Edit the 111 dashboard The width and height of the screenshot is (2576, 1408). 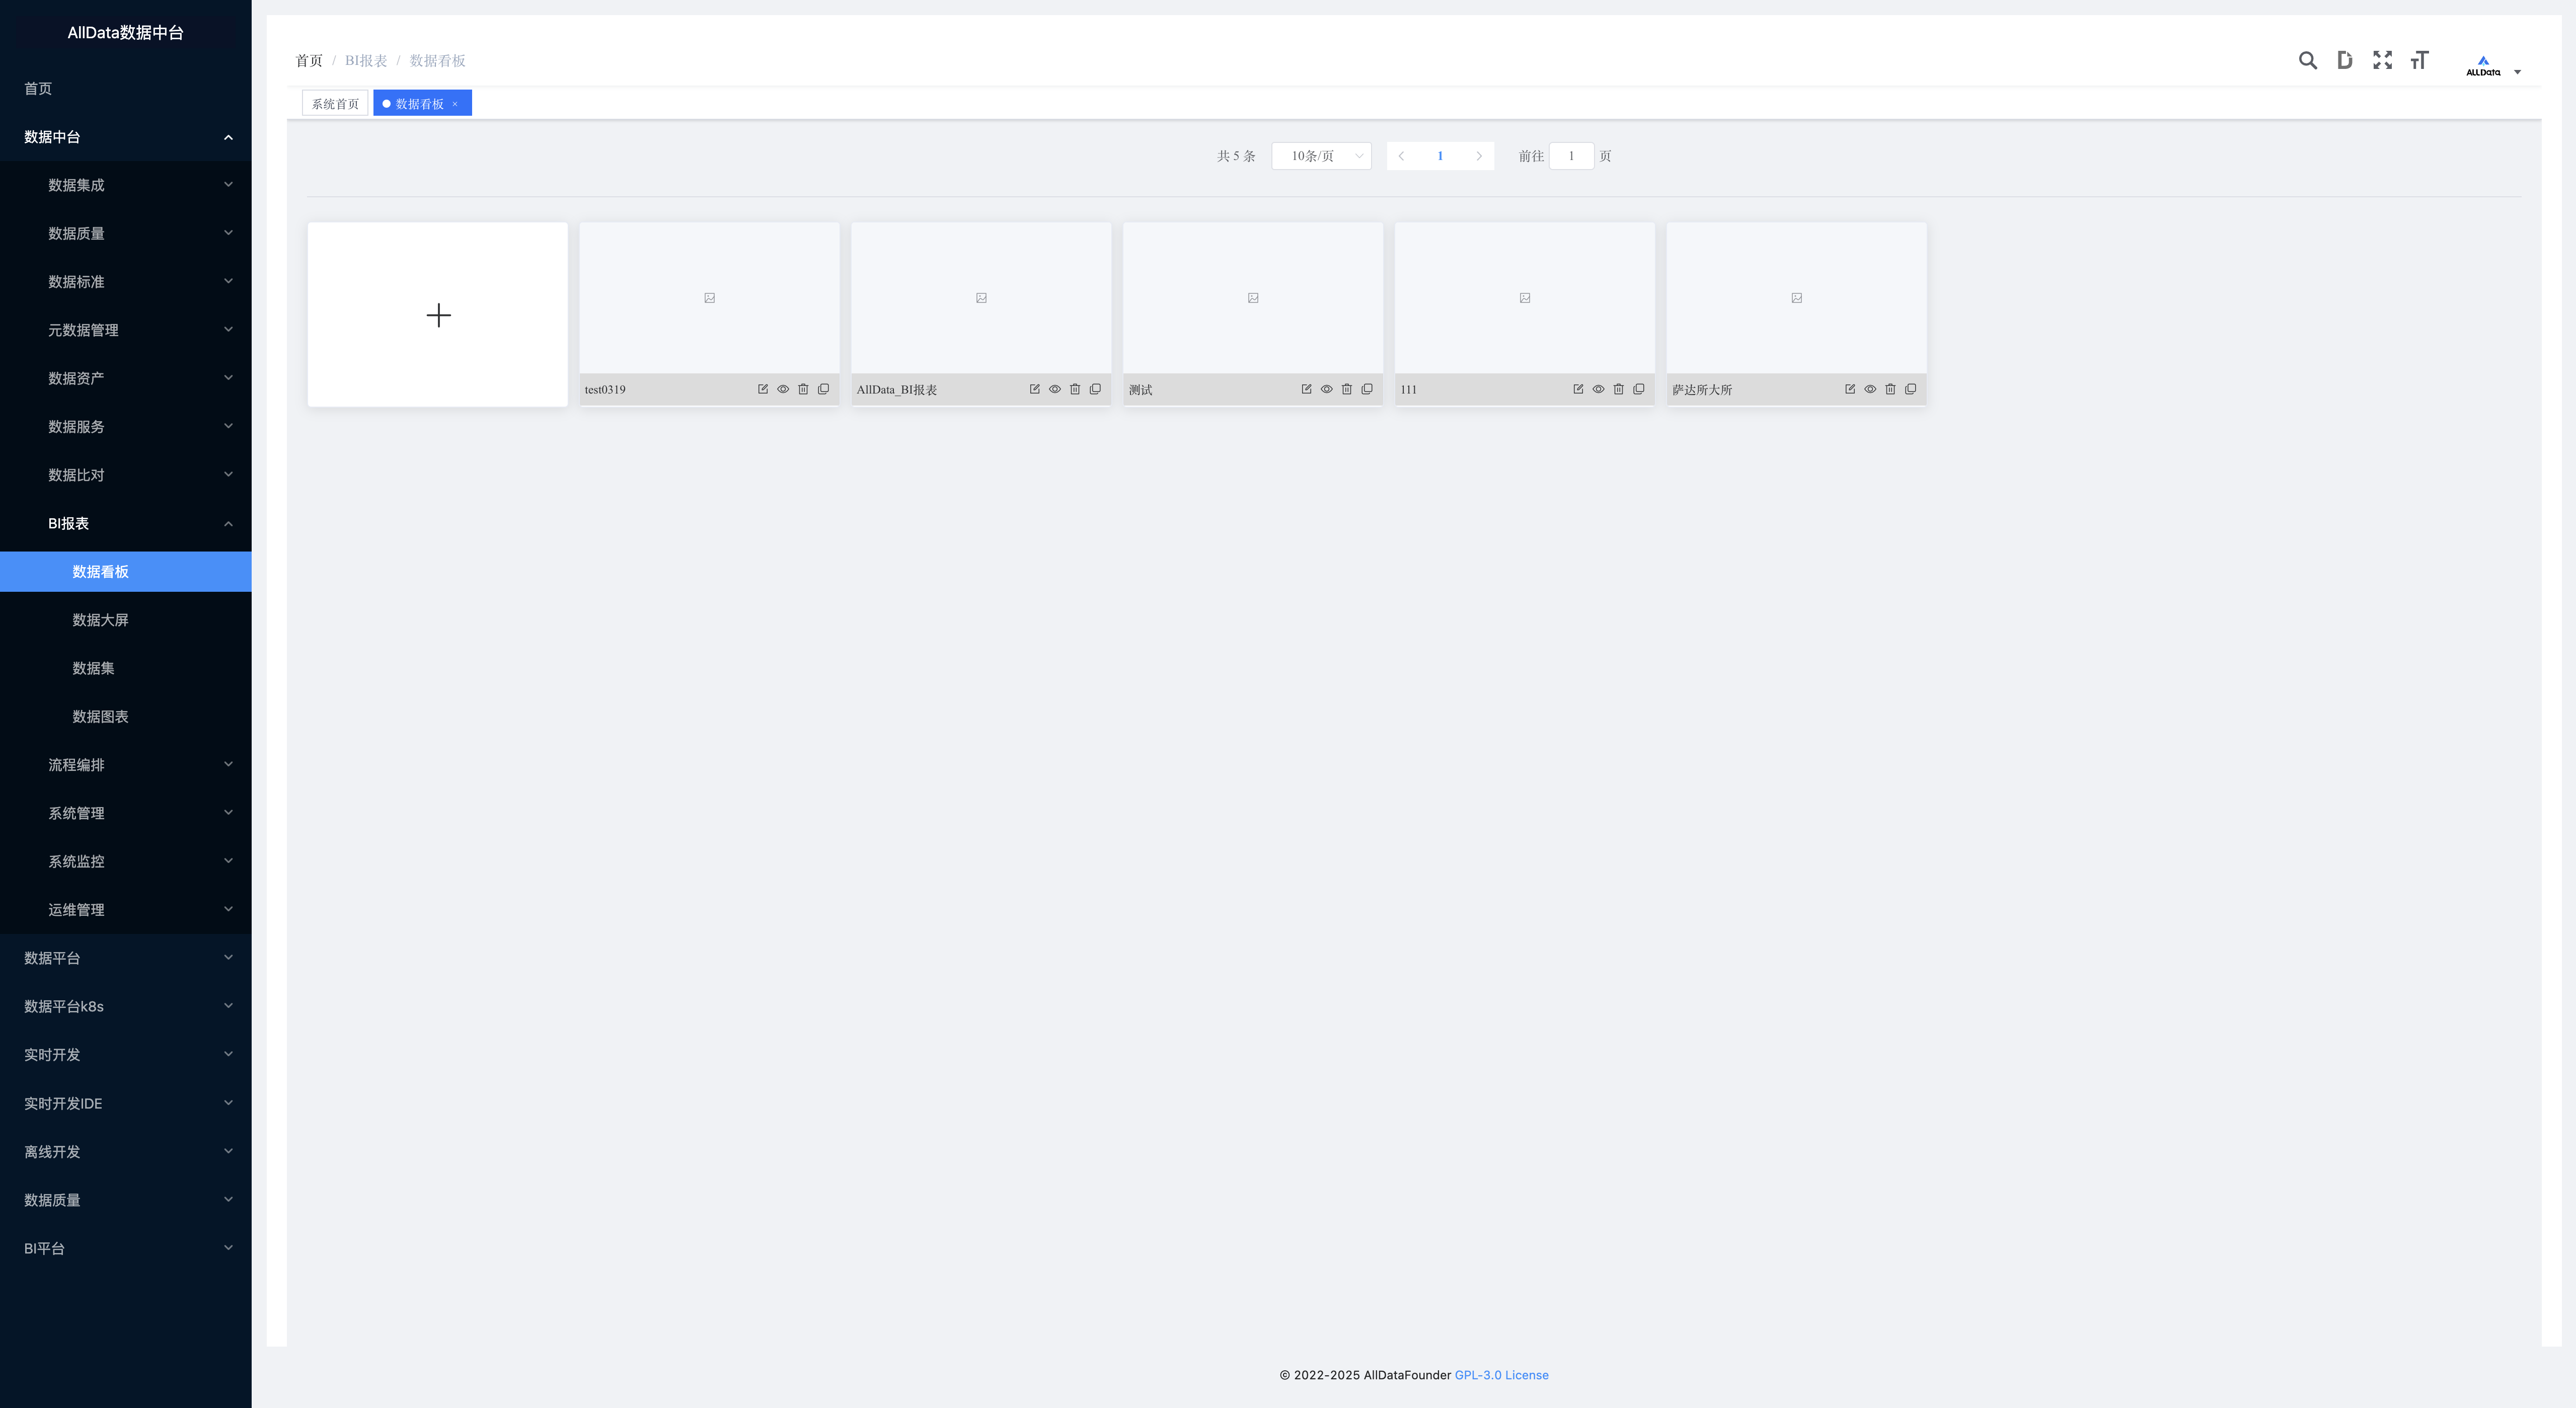(x=1578, y=389)
